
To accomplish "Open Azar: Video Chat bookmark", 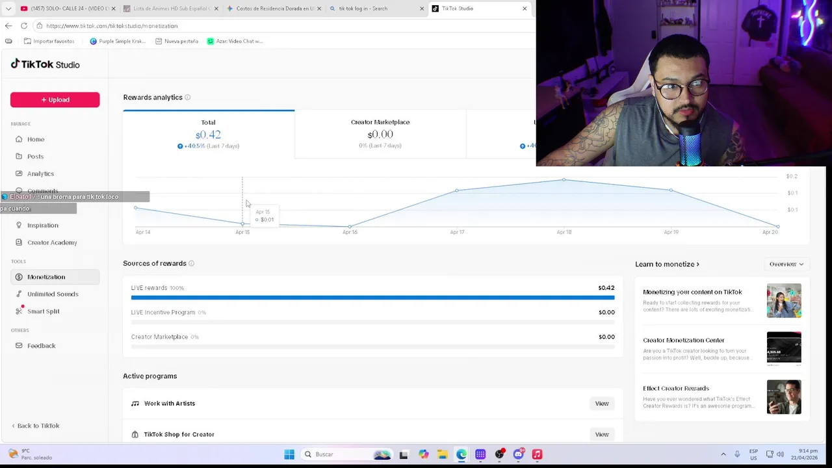I will pyautogui.click(x=235, y=41).
